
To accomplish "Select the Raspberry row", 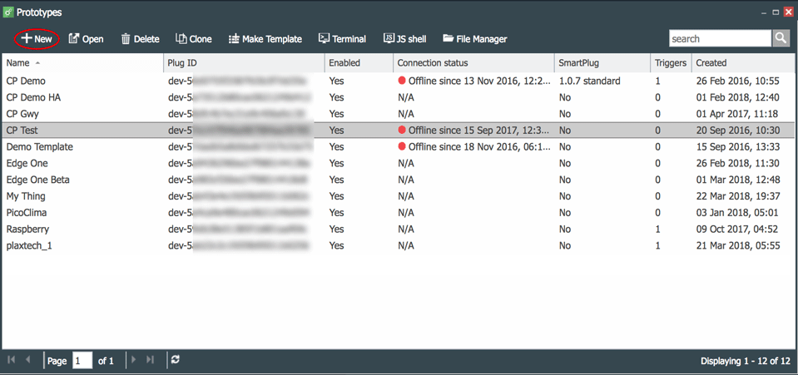I will pyautogui.click(x=399, y=229).
